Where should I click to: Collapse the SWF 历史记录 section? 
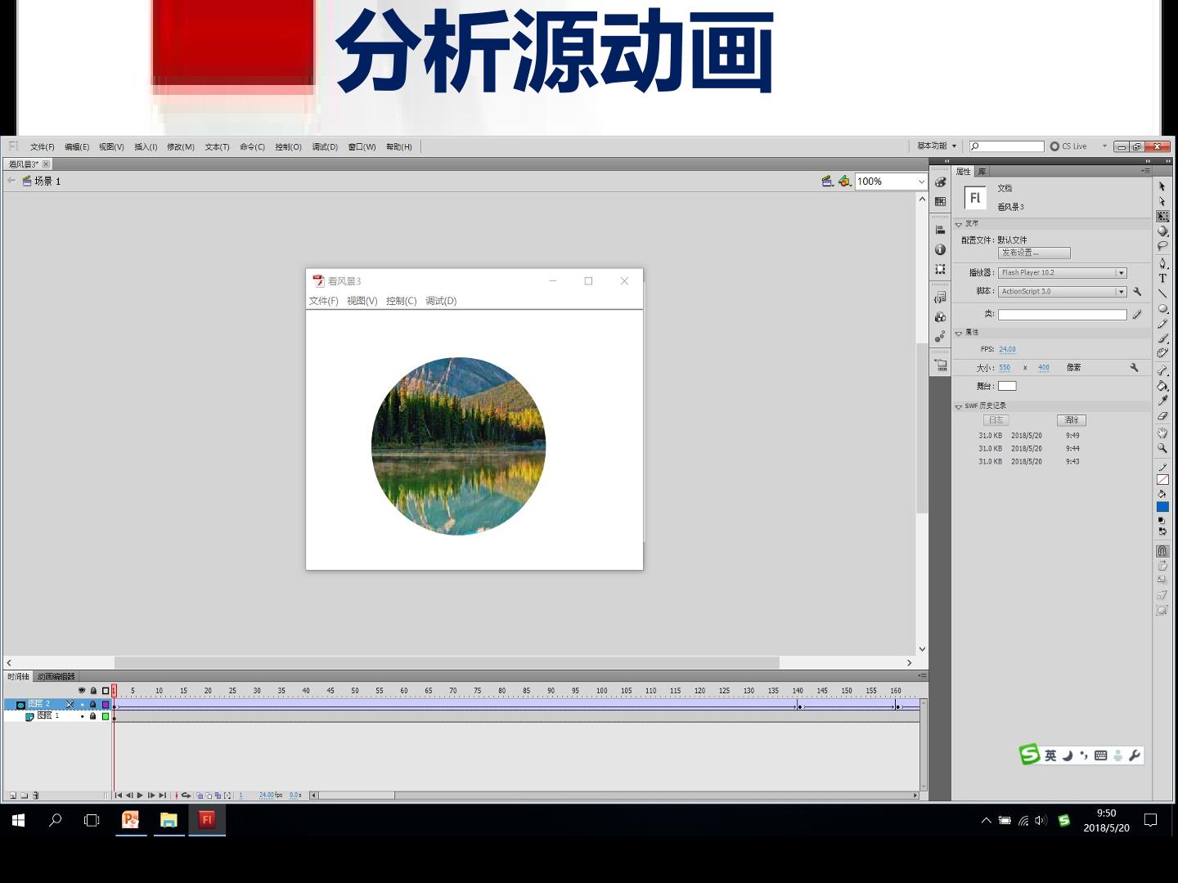(958, 406)
